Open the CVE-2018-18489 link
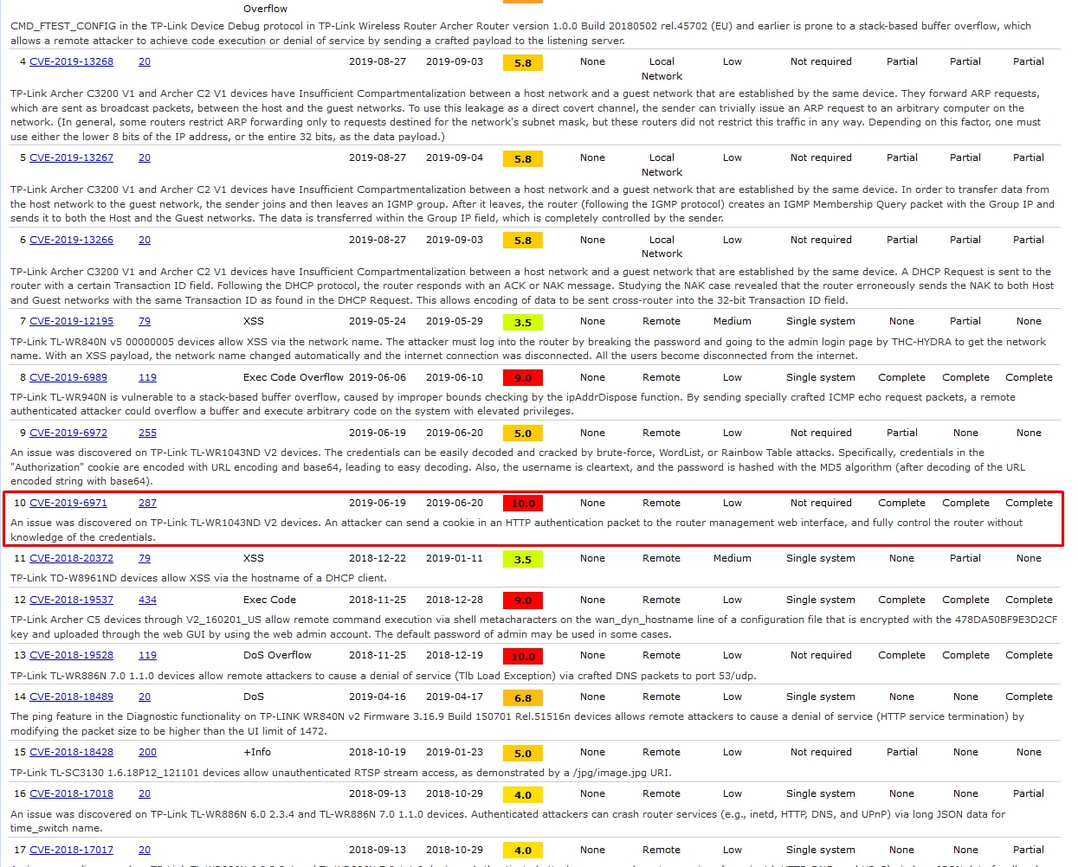Screen dimensions: 1078x867 pos(71,697)
